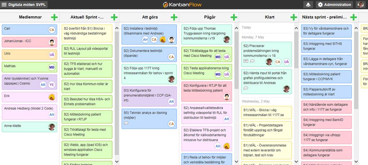Open the S4) Kommunanställda som deltagare fungerar card

pyautogui.click(x=326, y=153)
